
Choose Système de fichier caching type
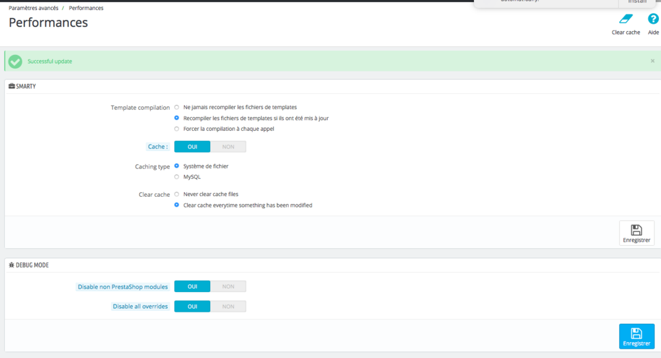(176, 166)
